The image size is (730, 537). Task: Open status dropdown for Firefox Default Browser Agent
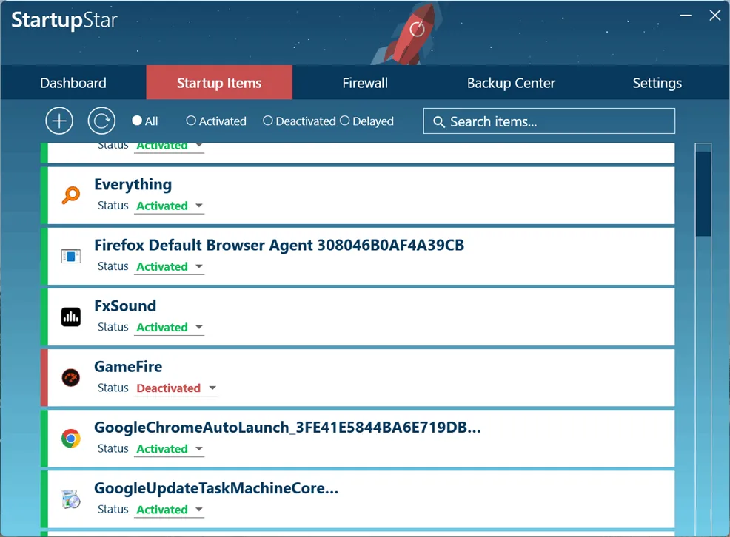tap(169, 267)
